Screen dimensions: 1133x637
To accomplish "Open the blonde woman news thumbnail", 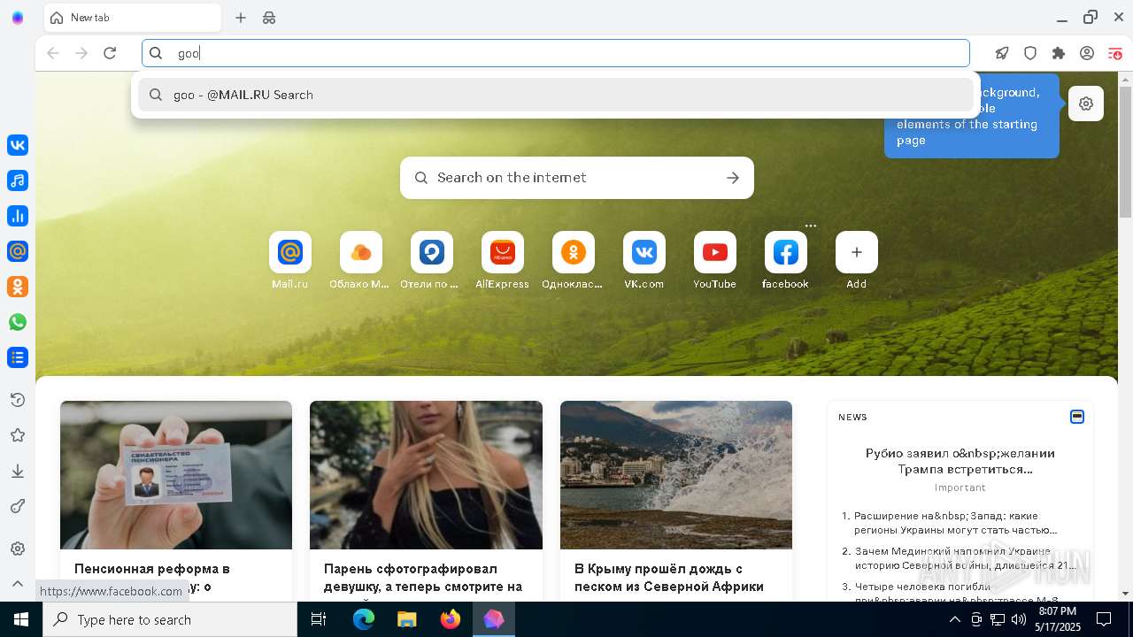I will click(426, 475).
